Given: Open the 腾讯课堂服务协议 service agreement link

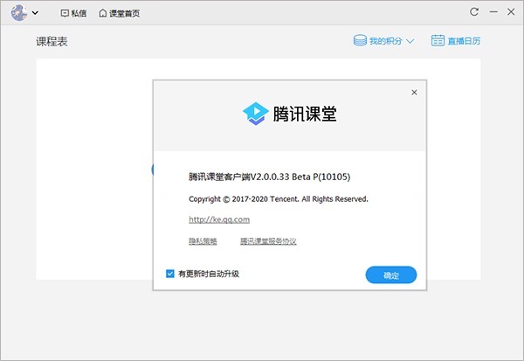Looking at the screenshot, I should coord(268,241).
